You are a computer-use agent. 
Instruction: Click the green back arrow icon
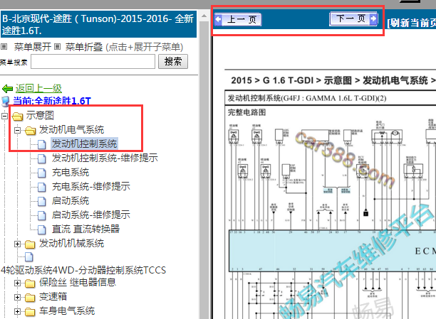(7, 89)
